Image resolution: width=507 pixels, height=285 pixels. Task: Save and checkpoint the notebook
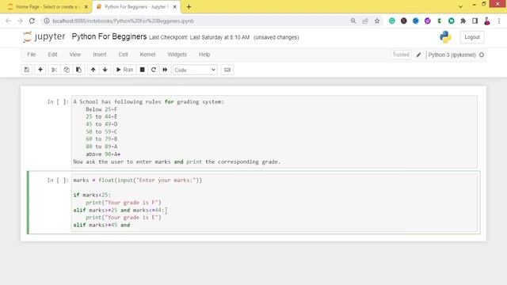click(x=27, y=70)
